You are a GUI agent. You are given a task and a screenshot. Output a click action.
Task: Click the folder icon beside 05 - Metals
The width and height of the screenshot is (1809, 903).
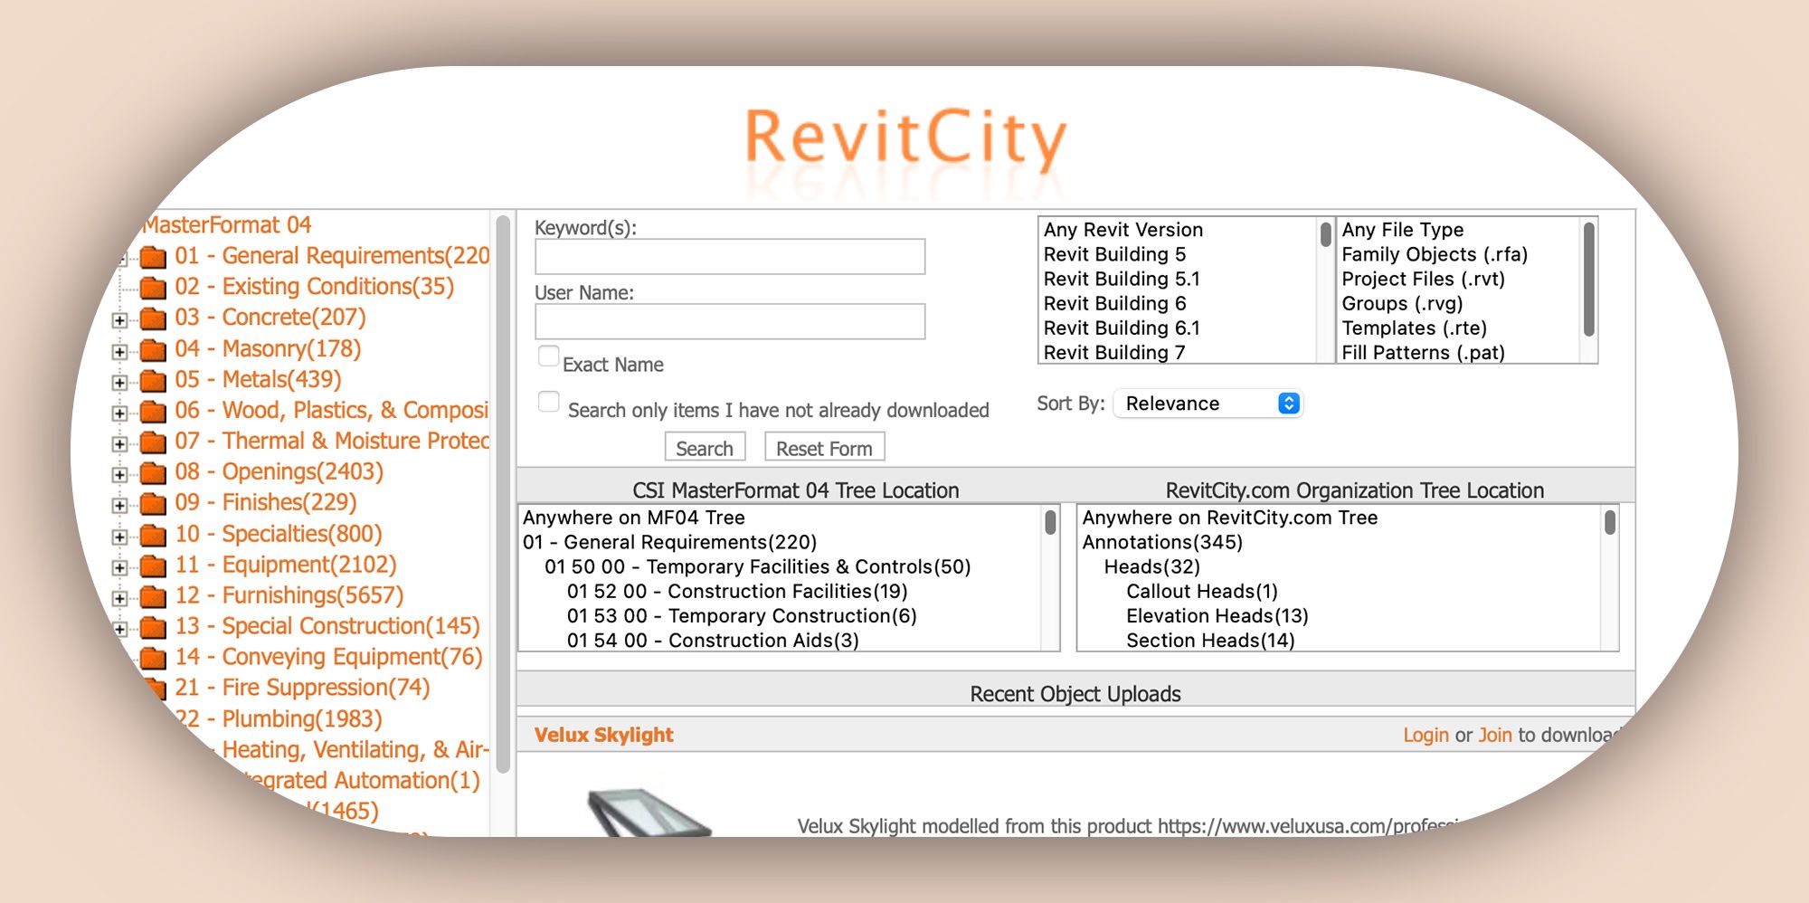click(x=153, y=381)
